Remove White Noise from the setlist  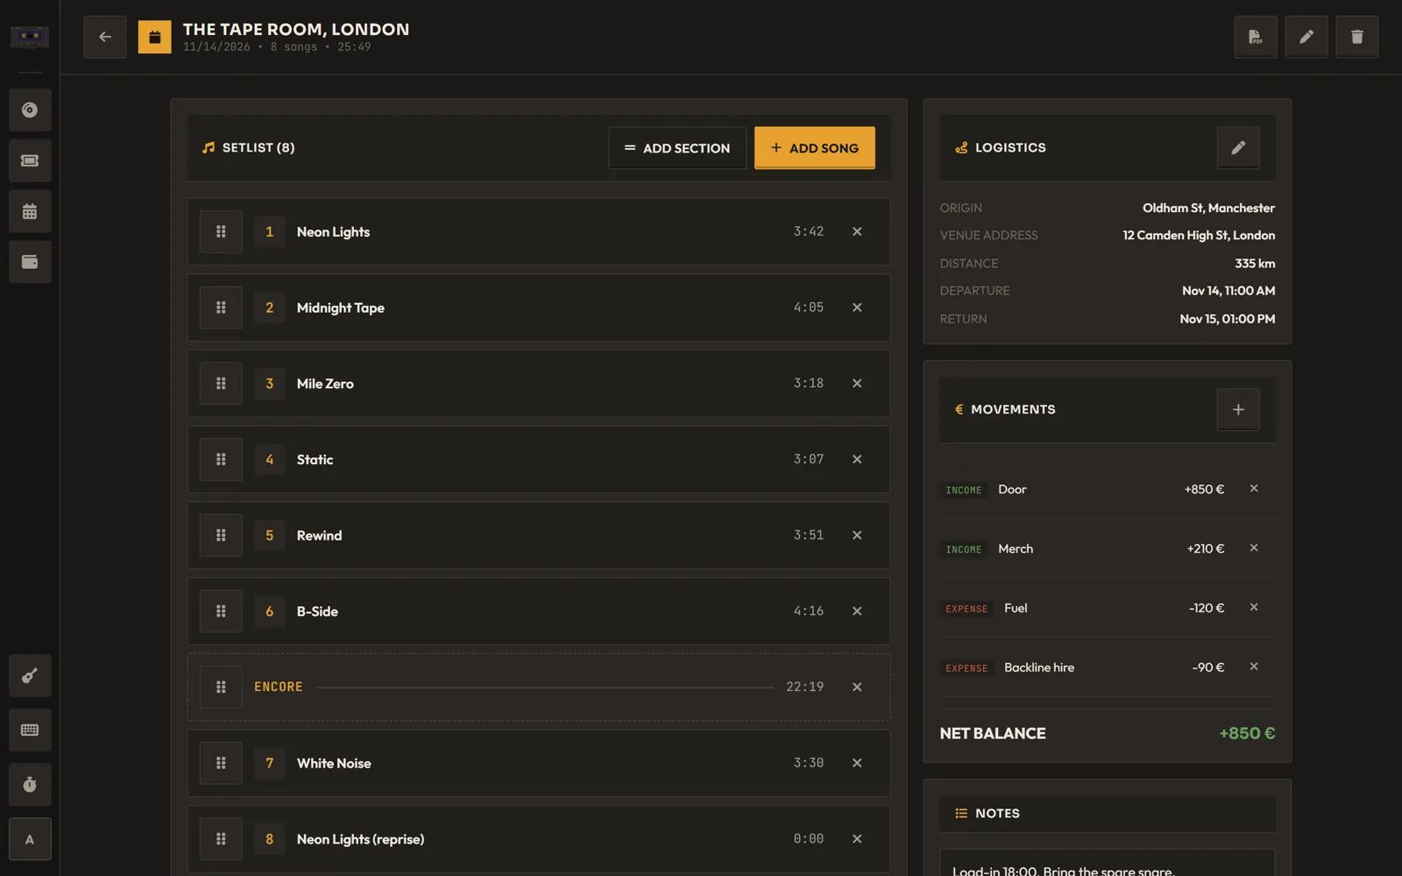pos(857,763)
